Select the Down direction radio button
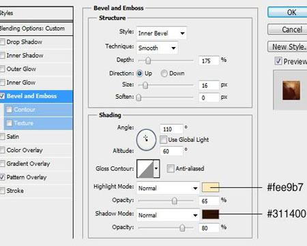 (x=164, y=74)
